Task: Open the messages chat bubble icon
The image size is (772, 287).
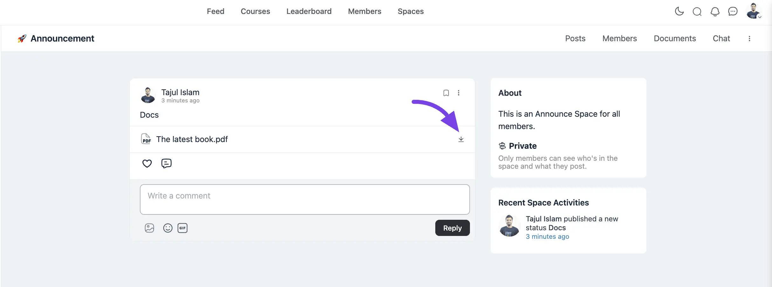Action: click(733, 12)
